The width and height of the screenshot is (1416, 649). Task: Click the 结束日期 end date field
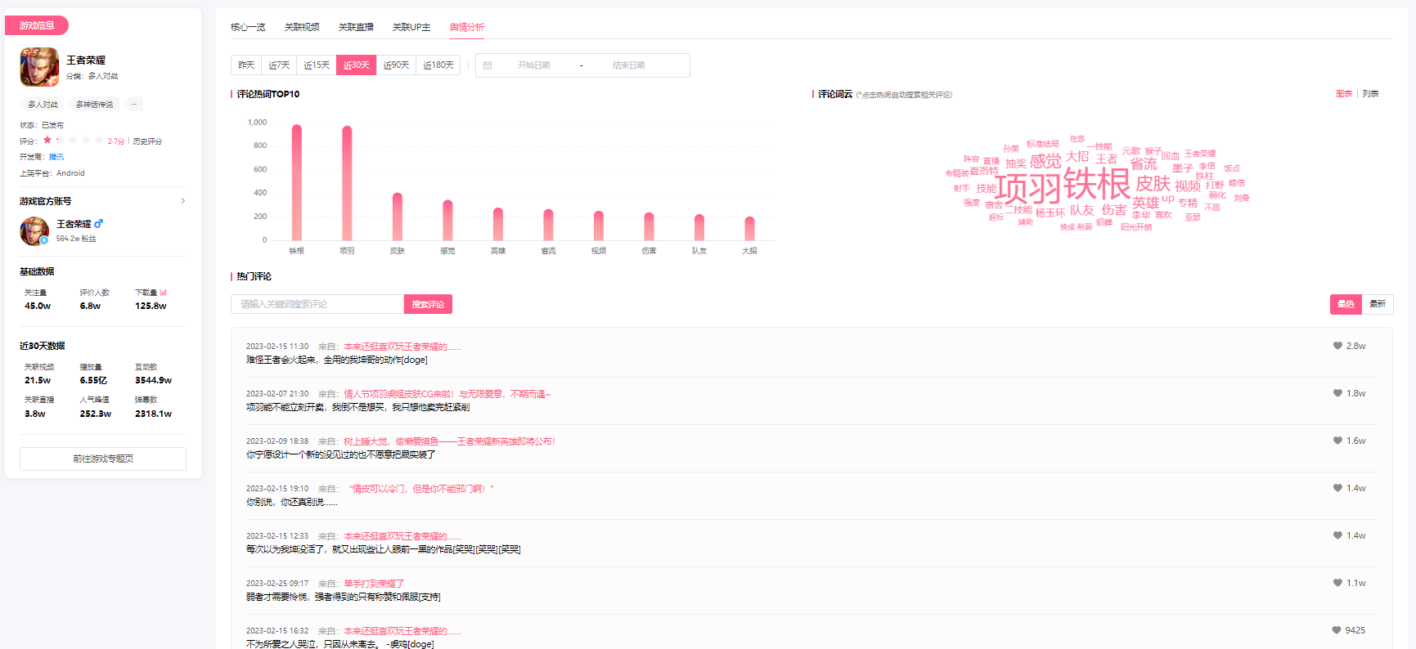pos(628,65)
